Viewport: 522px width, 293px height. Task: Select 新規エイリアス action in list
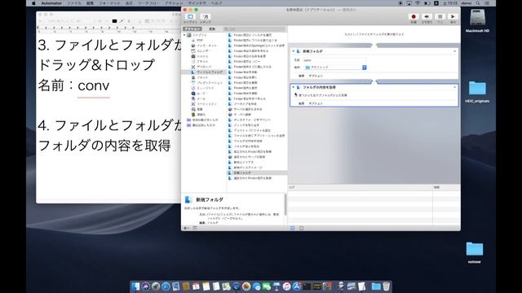pyautogui.click(x=243, y=163)
